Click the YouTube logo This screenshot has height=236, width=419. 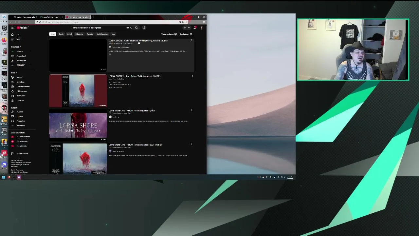point(23,28)
